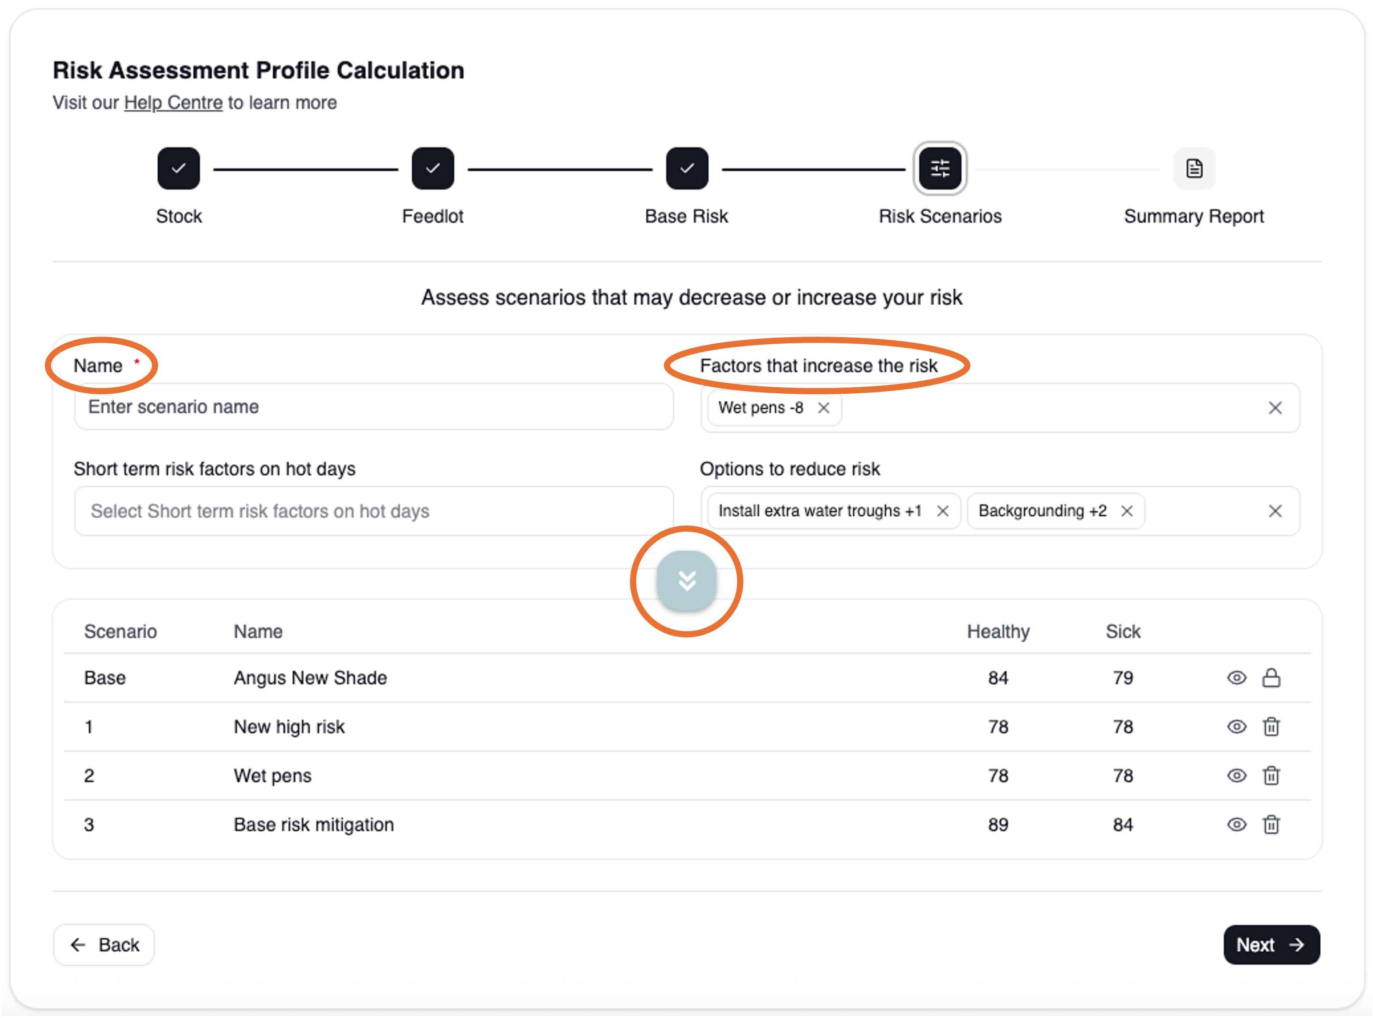This screenshot has height=1018, width=1373.
Task: Delete the 'Wet pens' scenario row
Action: tap(1271, 775)
